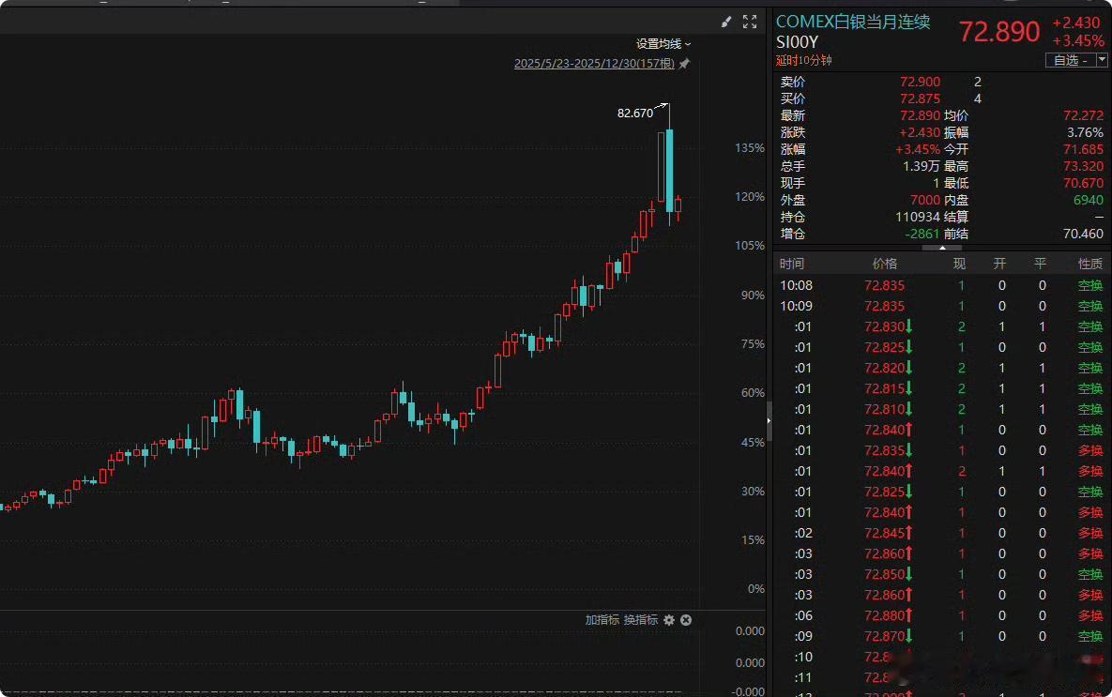Click 加指标 to add an indicator

click(x=602, y=620)
